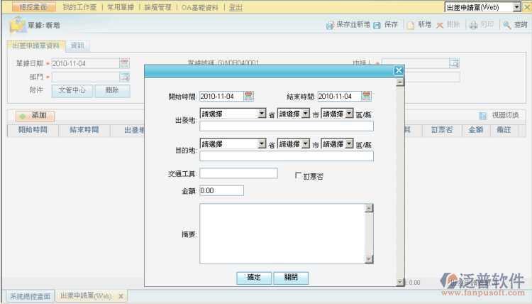Open 常用單據 menu

(121, 7)
